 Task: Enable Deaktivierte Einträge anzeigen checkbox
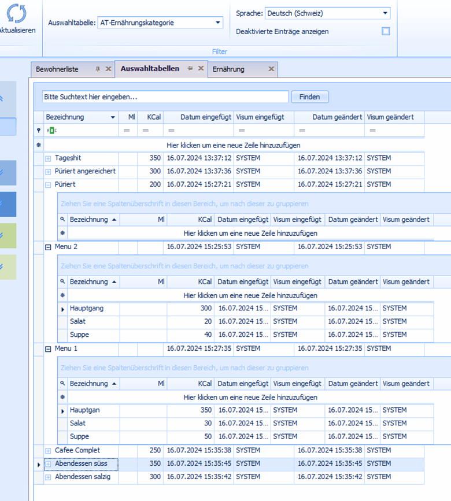click(x=386, y=31)
